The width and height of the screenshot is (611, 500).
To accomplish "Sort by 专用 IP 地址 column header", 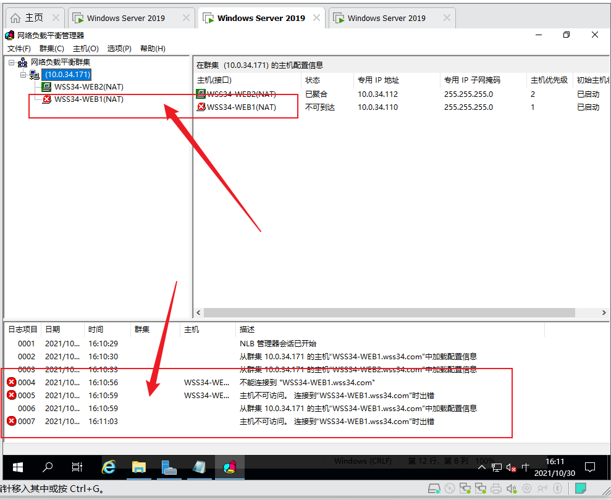I will (x=397, y=80).
